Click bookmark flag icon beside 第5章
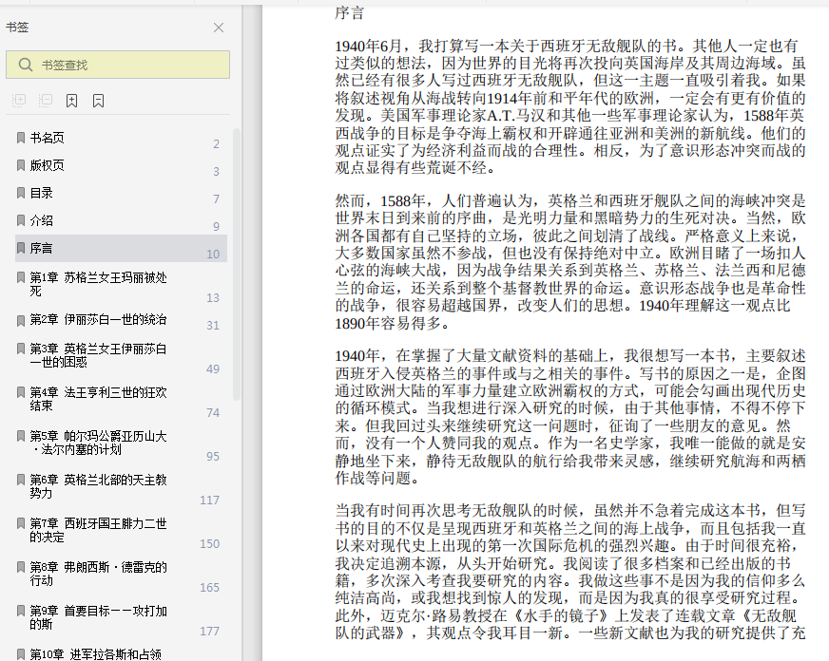The height and width of the screenshot is (661, 829). pyautogui.click(x=21, y=436)
